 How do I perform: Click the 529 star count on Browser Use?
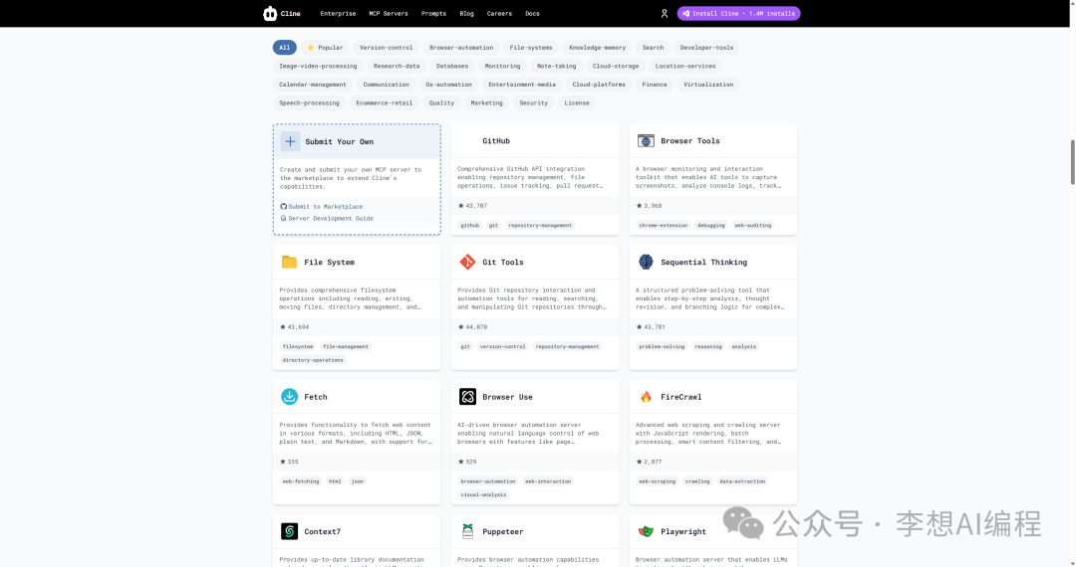470,462
